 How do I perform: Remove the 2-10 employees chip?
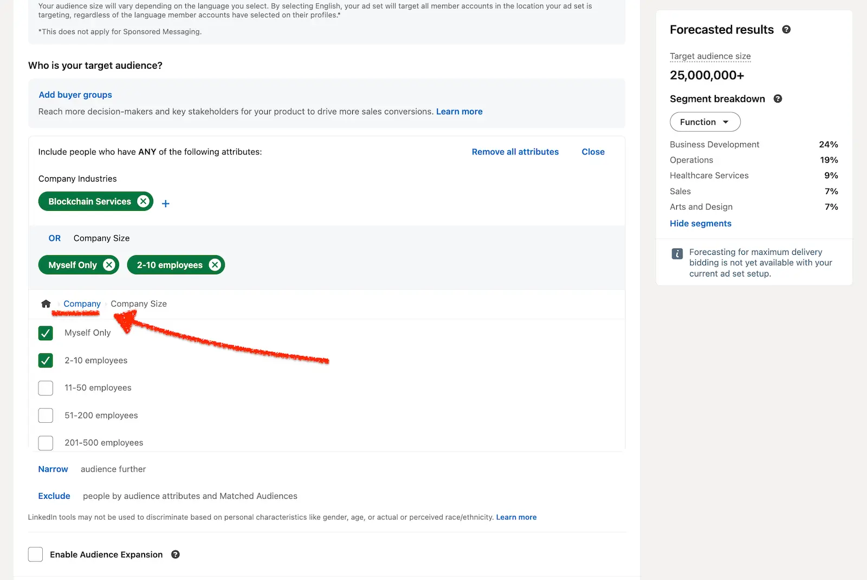pos(215,265)
